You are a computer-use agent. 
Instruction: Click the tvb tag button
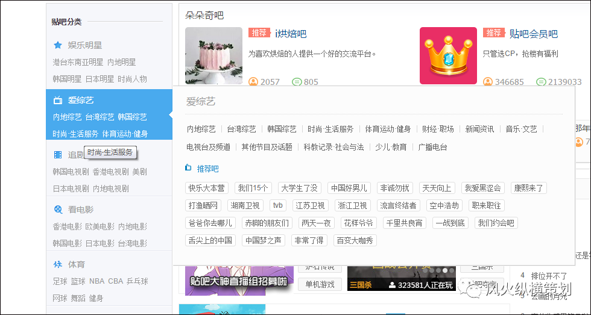[278, 205]
